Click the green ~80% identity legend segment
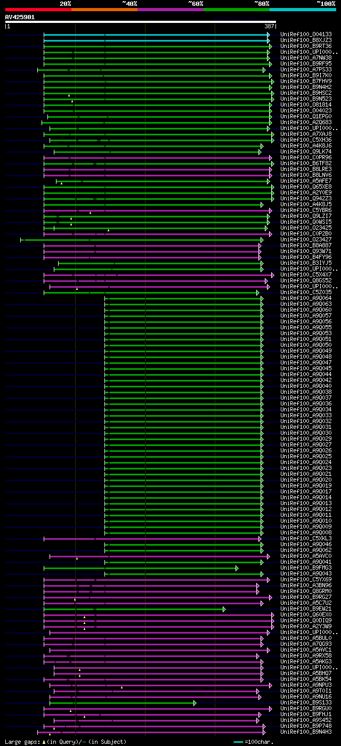 pos(237,10)
